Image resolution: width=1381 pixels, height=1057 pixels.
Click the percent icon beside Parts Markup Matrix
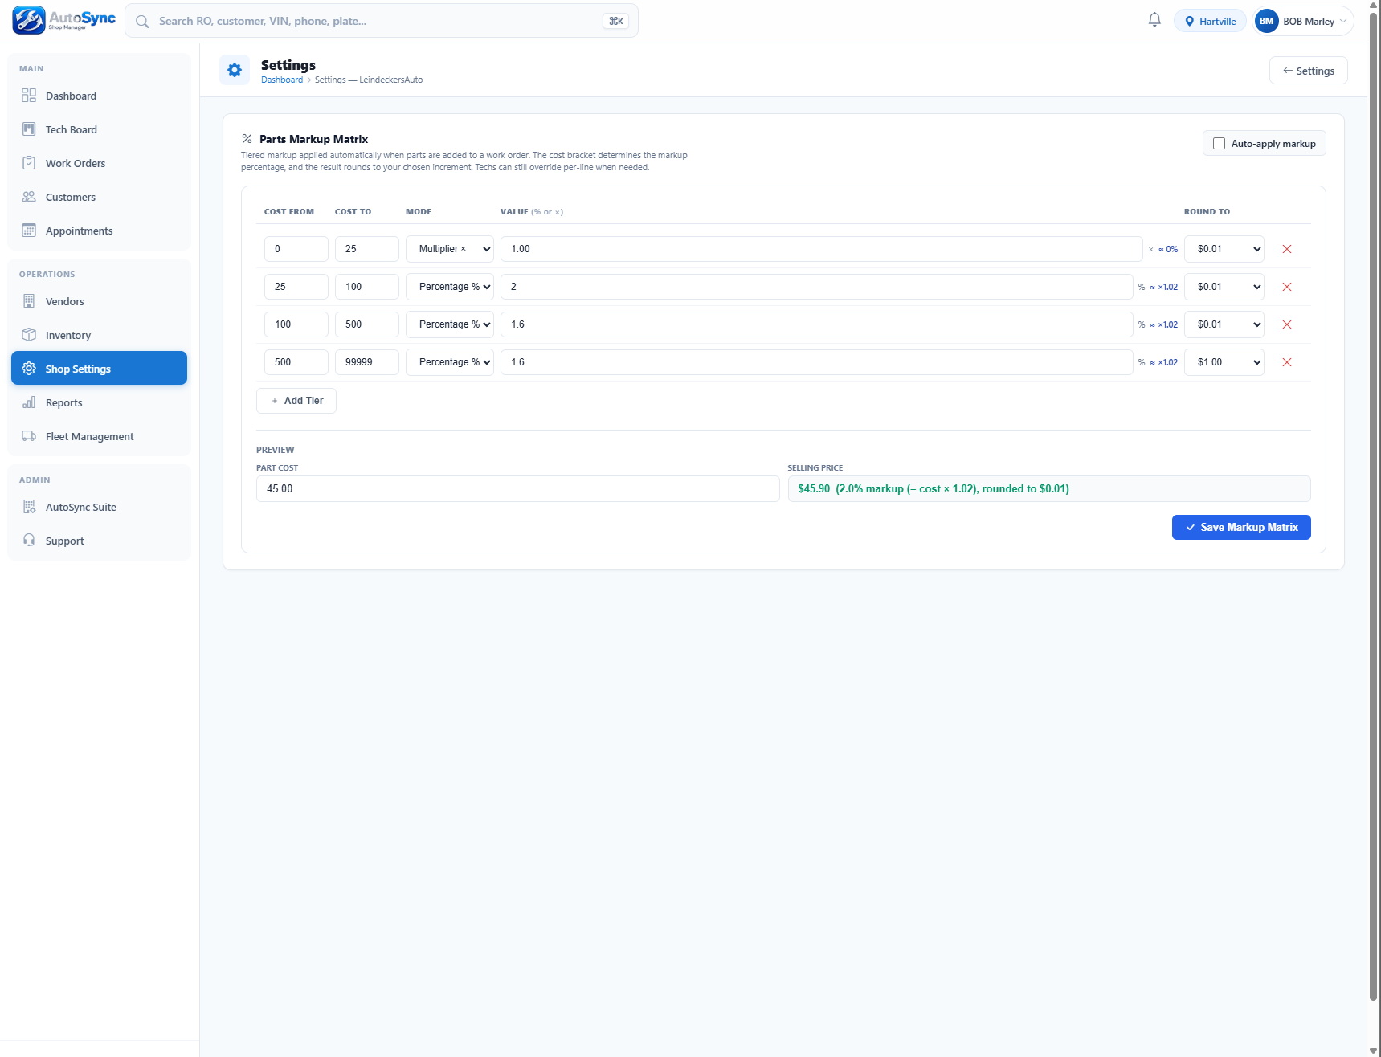[x=247, y=139]
